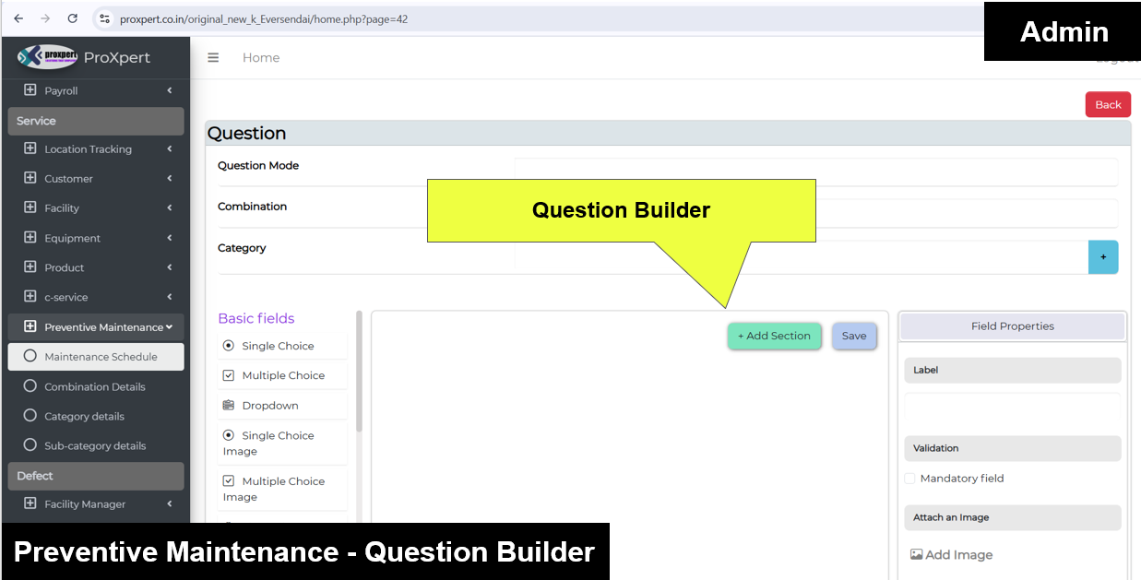The image size is (1141, 580).
Task: Click the browser reload icon
Action: point(73,18)
